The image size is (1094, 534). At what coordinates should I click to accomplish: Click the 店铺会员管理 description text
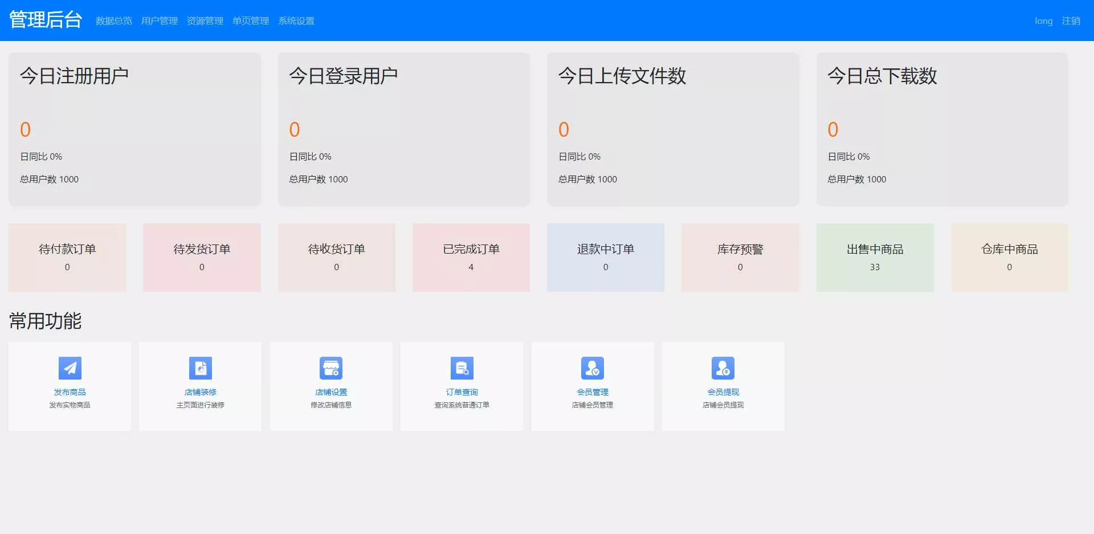(x=593, y=405)
